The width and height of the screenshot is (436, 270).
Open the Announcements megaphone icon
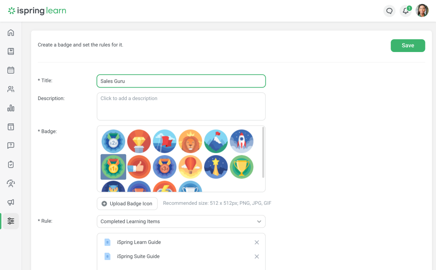pyautogui.click(x=11, y=202)
